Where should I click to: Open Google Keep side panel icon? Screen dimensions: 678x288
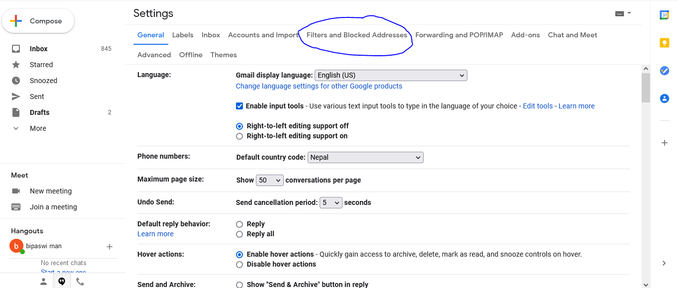tap(664, 43)
